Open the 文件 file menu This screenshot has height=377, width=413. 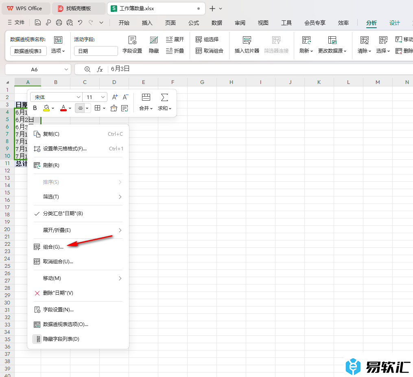tap(16, 23)
